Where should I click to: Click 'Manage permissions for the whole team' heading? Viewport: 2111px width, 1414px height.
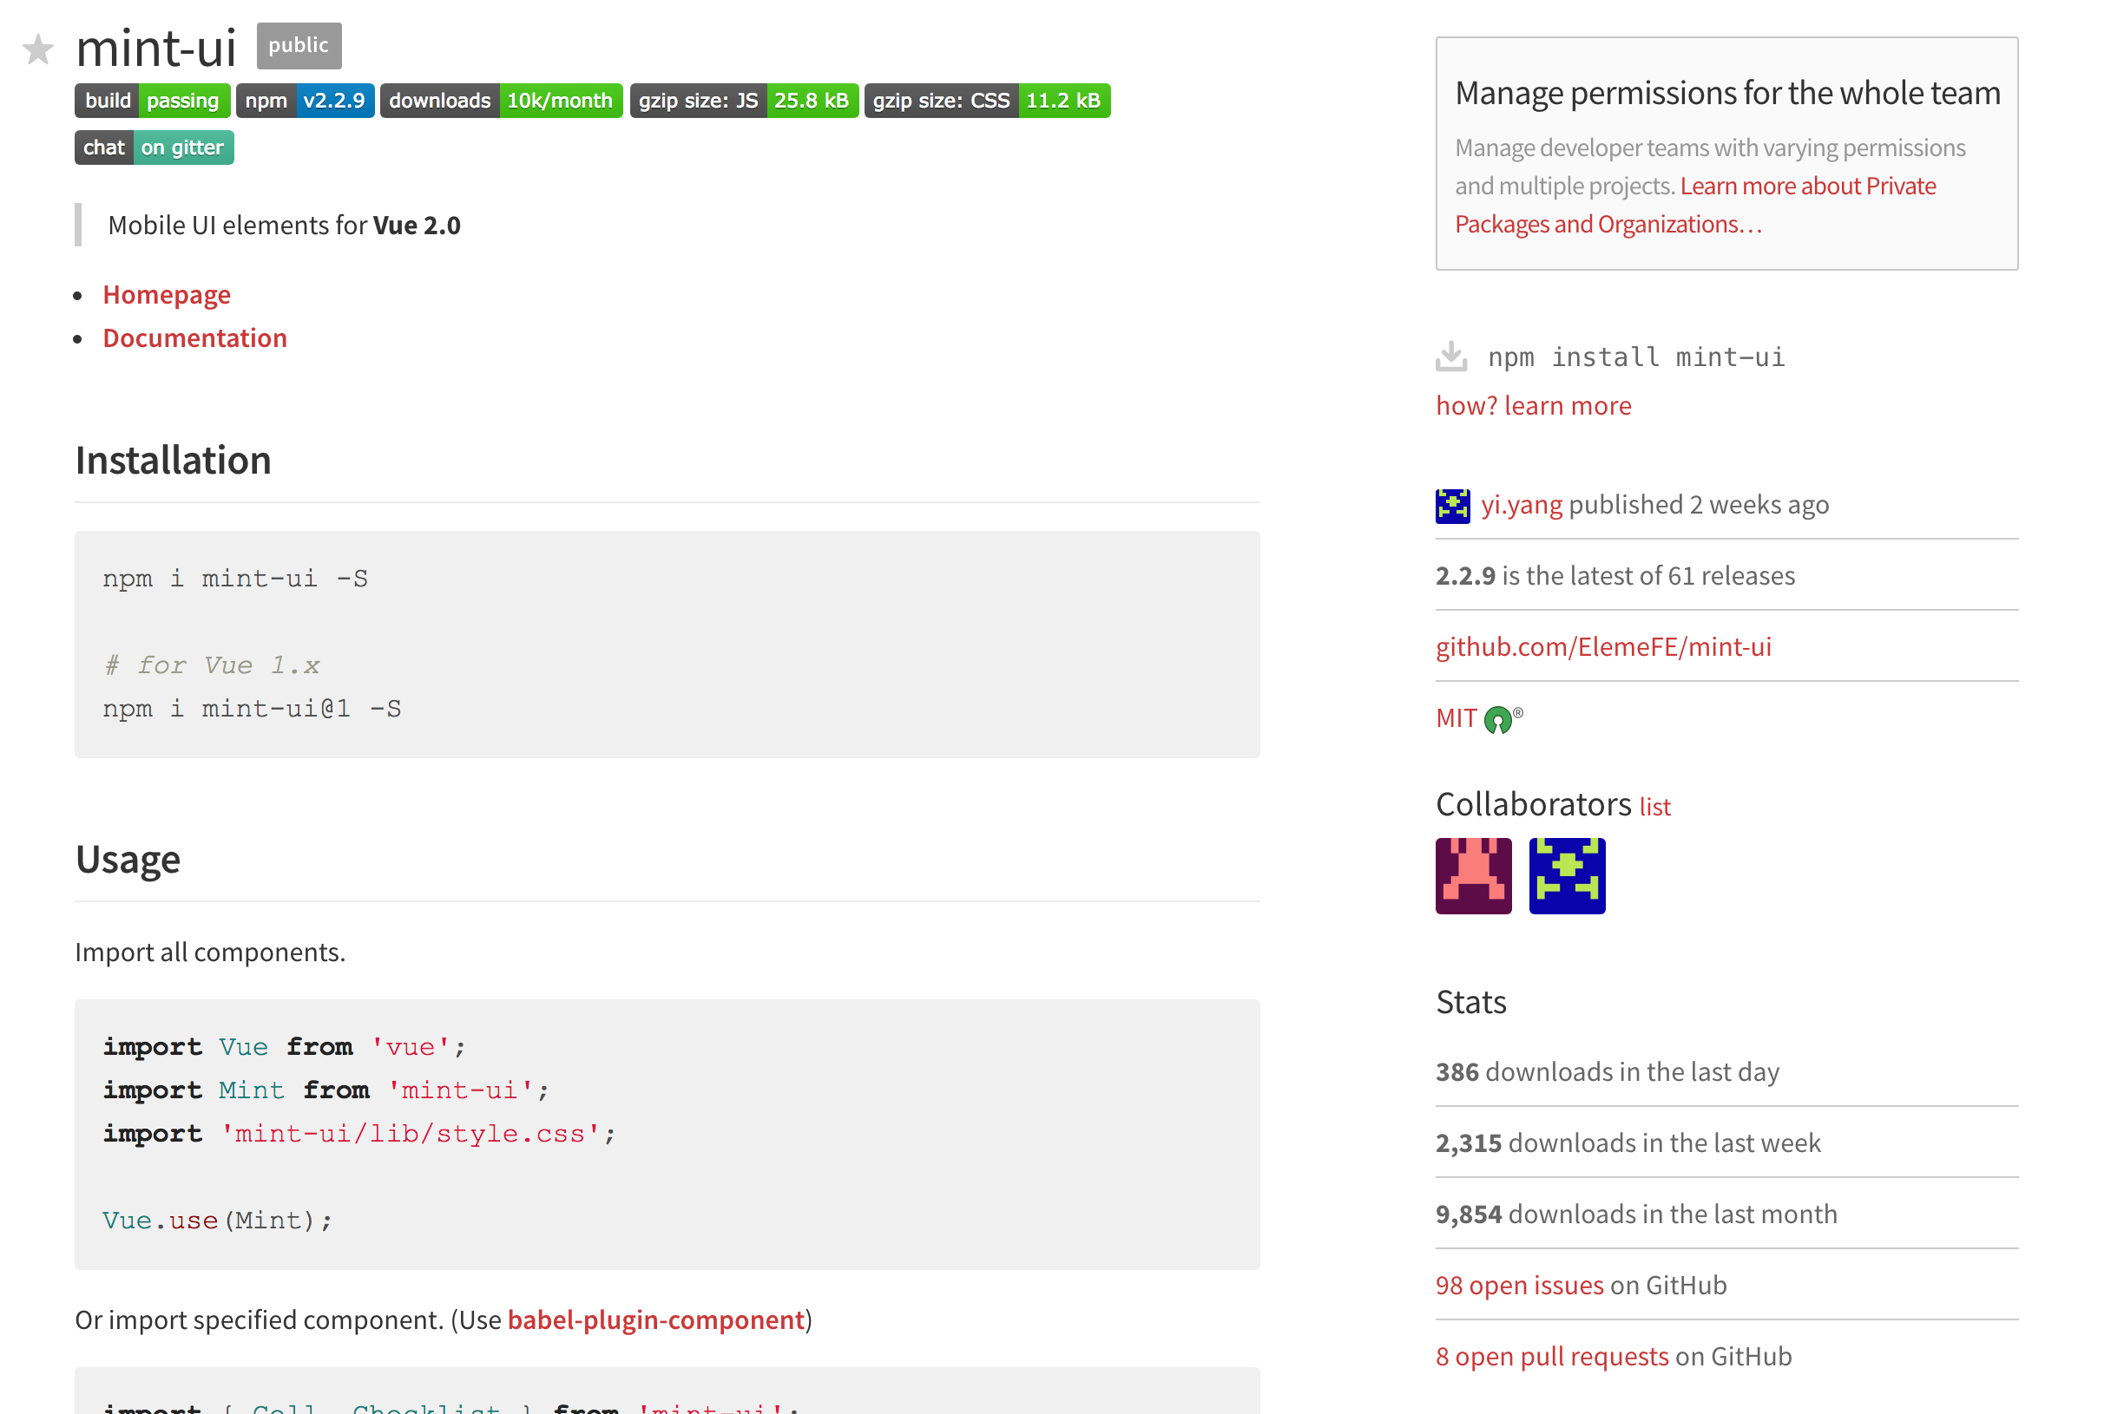tap(1727, 93)
